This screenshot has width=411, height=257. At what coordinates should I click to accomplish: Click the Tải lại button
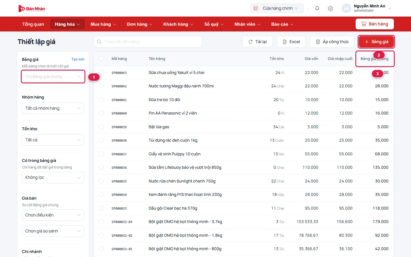point(257,42)
